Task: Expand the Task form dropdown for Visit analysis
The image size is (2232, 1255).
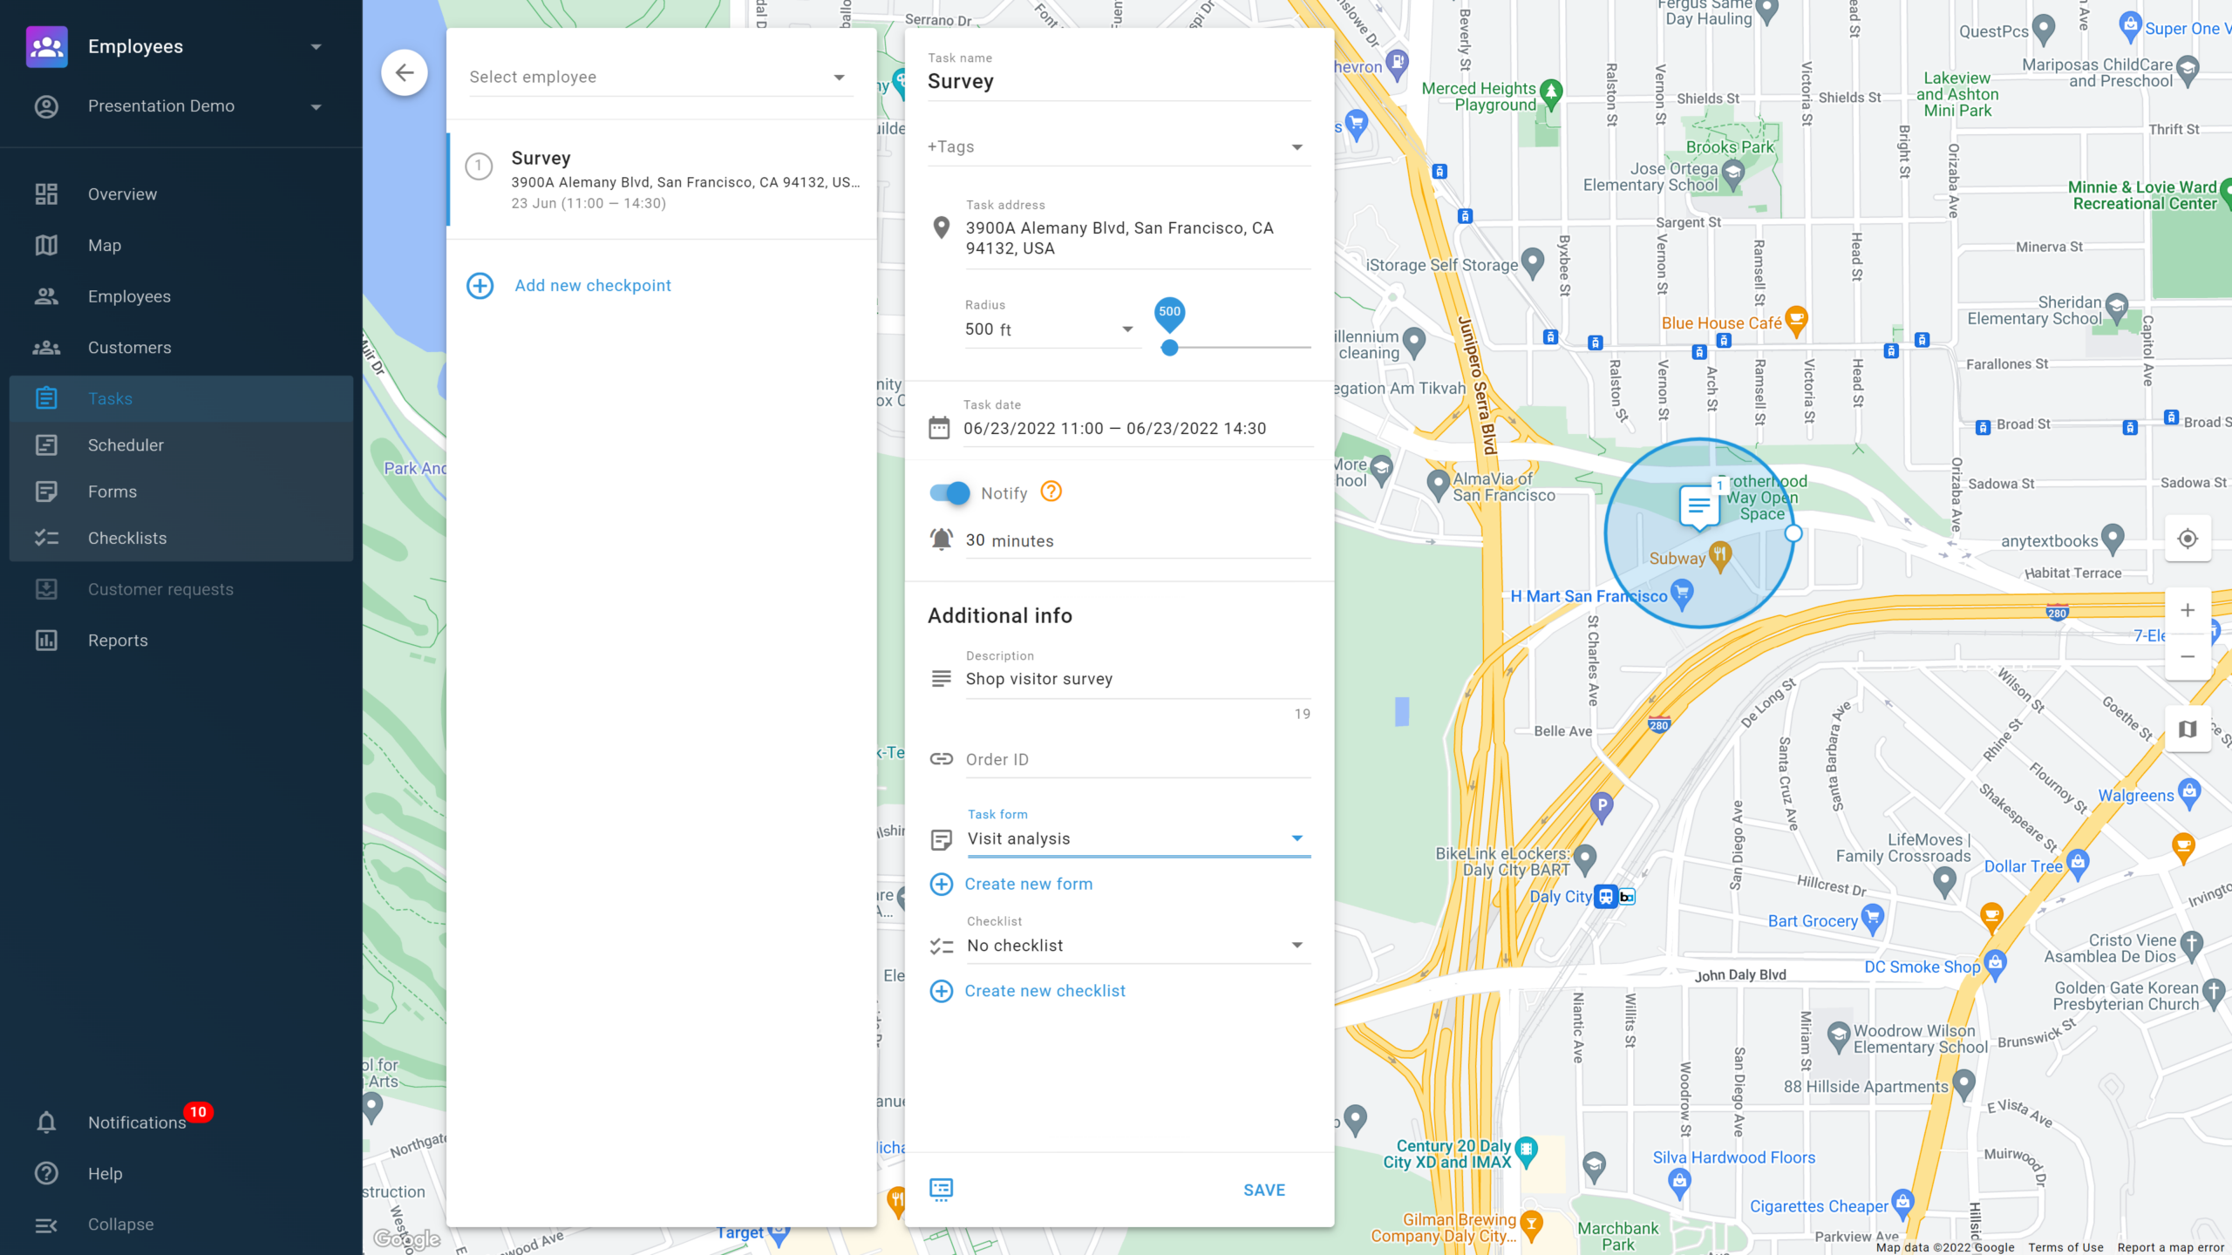Action: click(x=1296, y=838)
